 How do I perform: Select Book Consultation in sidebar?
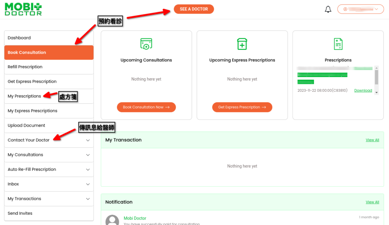tap(27, 52)
